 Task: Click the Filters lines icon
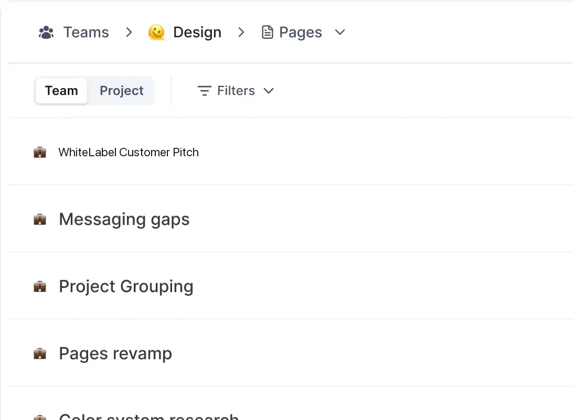(204, 91)
